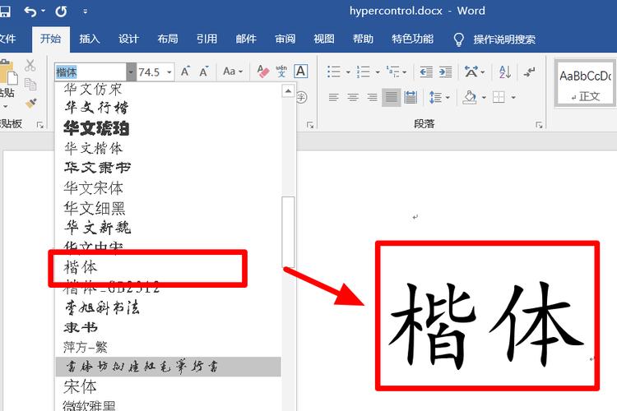Toggle Align Left paragraph alignment
Viewport: 617px width, 411px height.
[x=333, y=97]
